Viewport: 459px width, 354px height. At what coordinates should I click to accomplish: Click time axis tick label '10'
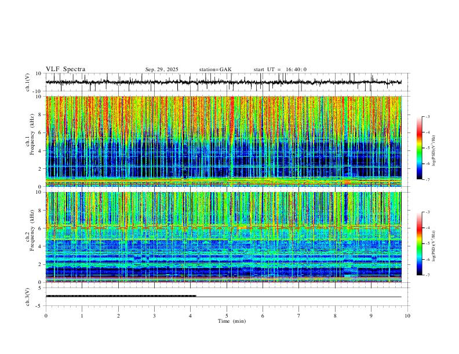click(407, 316)
